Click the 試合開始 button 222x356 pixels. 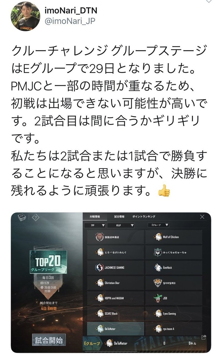49,340
